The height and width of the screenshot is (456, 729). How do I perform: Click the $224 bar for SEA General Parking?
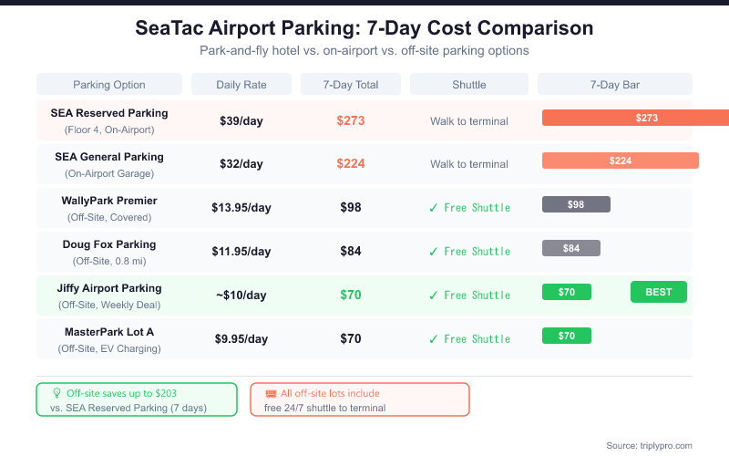tap(620, 161)
